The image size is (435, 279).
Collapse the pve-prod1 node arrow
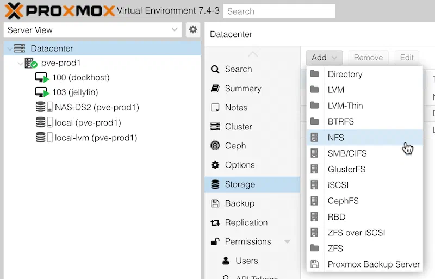tap(20, 64)
